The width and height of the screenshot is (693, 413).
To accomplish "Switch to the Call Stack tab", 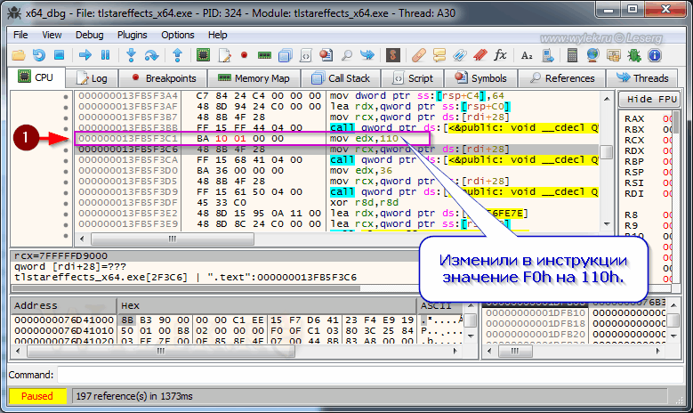I will [x=341, y=78].
